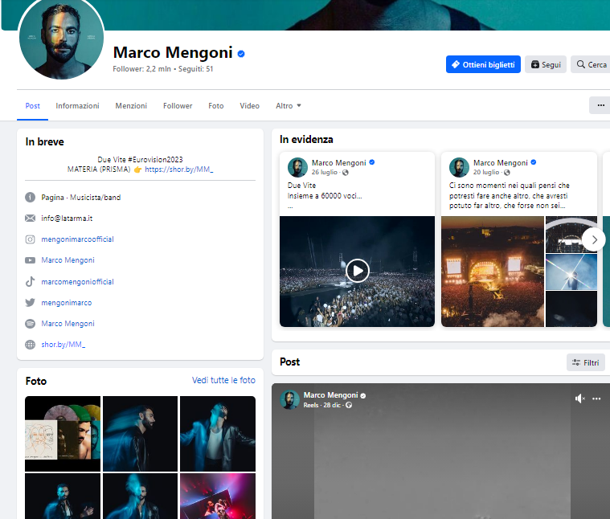Click the info@latarma.it email address
Screen dimensions: 610x519
coord(68,219)
